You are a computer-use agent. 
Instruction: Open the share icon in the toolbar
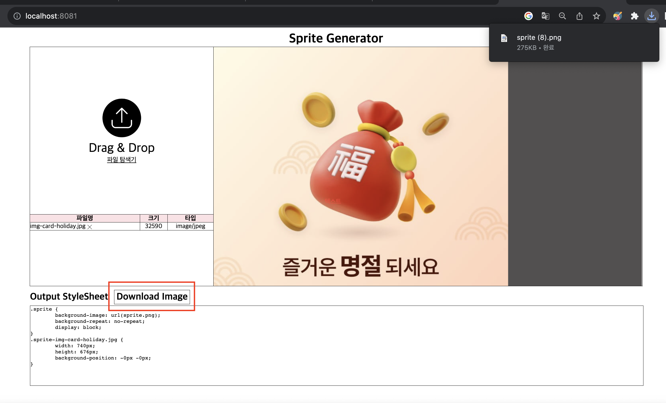579,16
